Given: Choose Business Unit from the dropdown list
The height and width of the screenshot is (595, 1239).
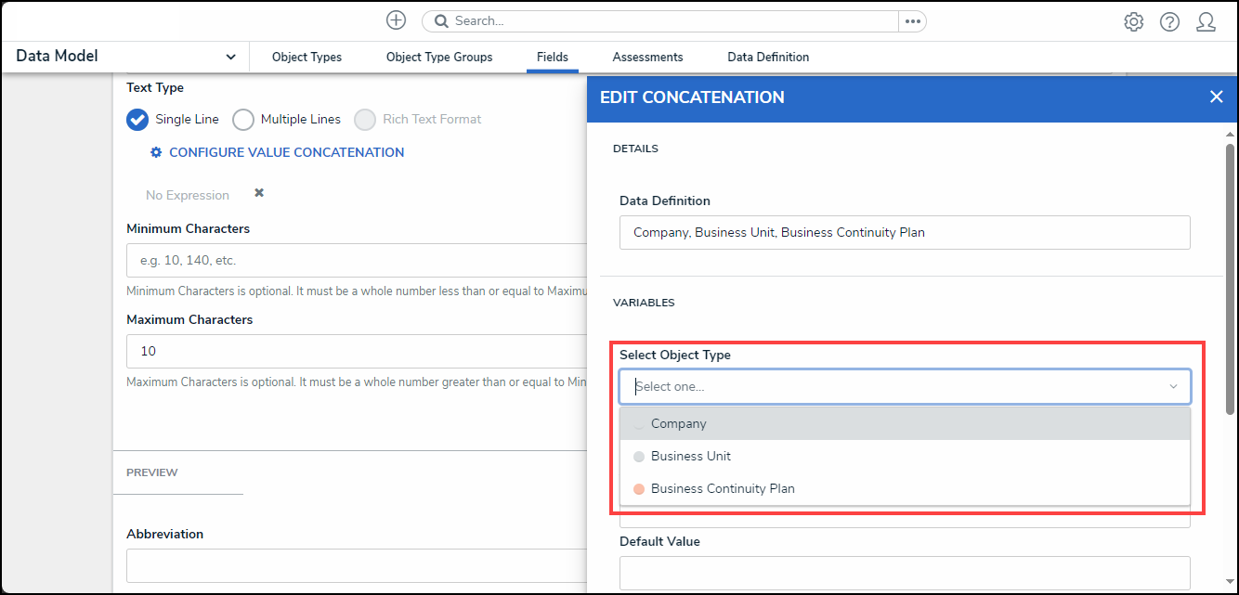Looking at the screenshot, I should point(691,456).
